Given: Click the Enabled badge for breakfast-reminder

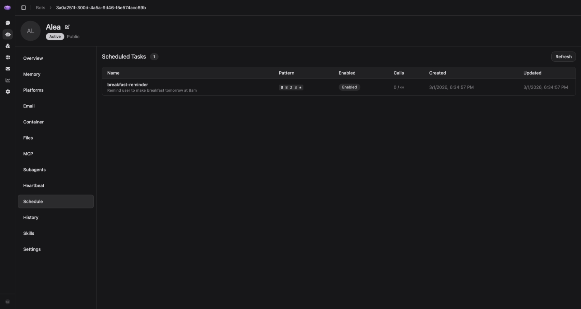Looking at the screenshot, I should click(349, 87).
